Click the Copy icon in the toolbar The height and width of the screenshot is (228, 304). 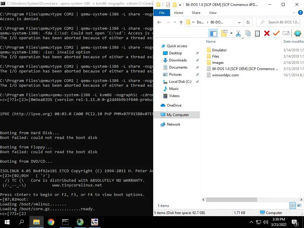[x=248, y=33]
